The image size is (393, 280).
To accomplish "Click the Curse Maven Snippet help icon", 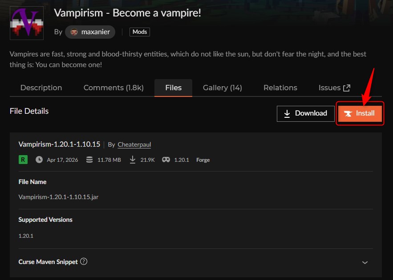I will tap(84, 261).
